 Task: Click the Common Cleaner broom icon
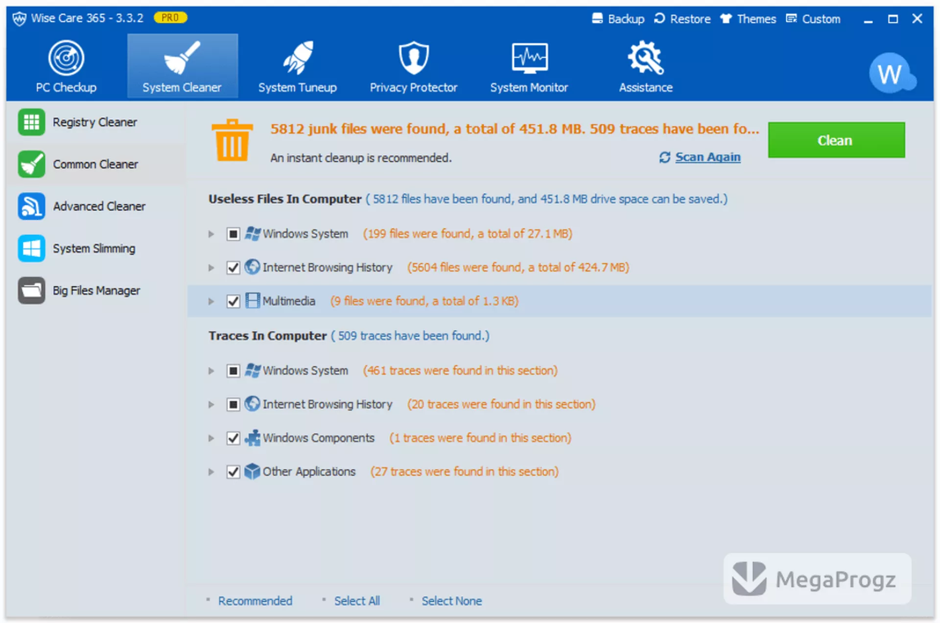[31, 164]
